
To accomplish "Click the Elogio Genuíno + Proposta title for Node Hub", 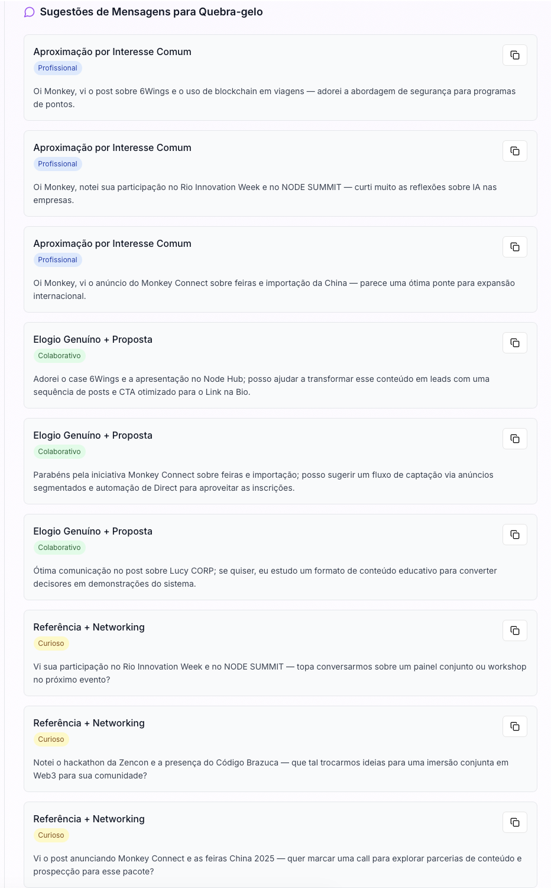I will (93, 339).
